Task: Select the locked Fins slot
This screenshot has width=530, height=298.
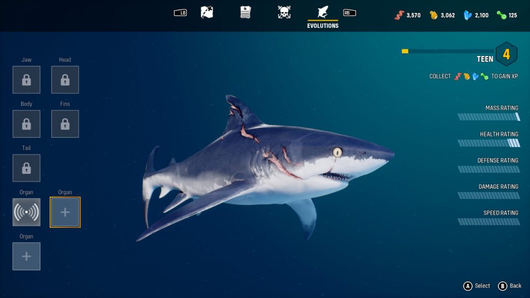Action: click(x=65, y=124)
